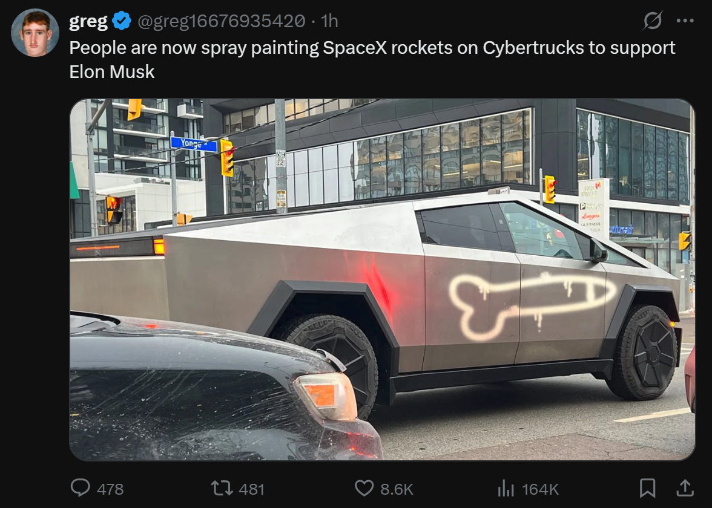Click the Elon Musk text in tweet
The width and height of the screenshot is (712, 508).
(111, 71)
